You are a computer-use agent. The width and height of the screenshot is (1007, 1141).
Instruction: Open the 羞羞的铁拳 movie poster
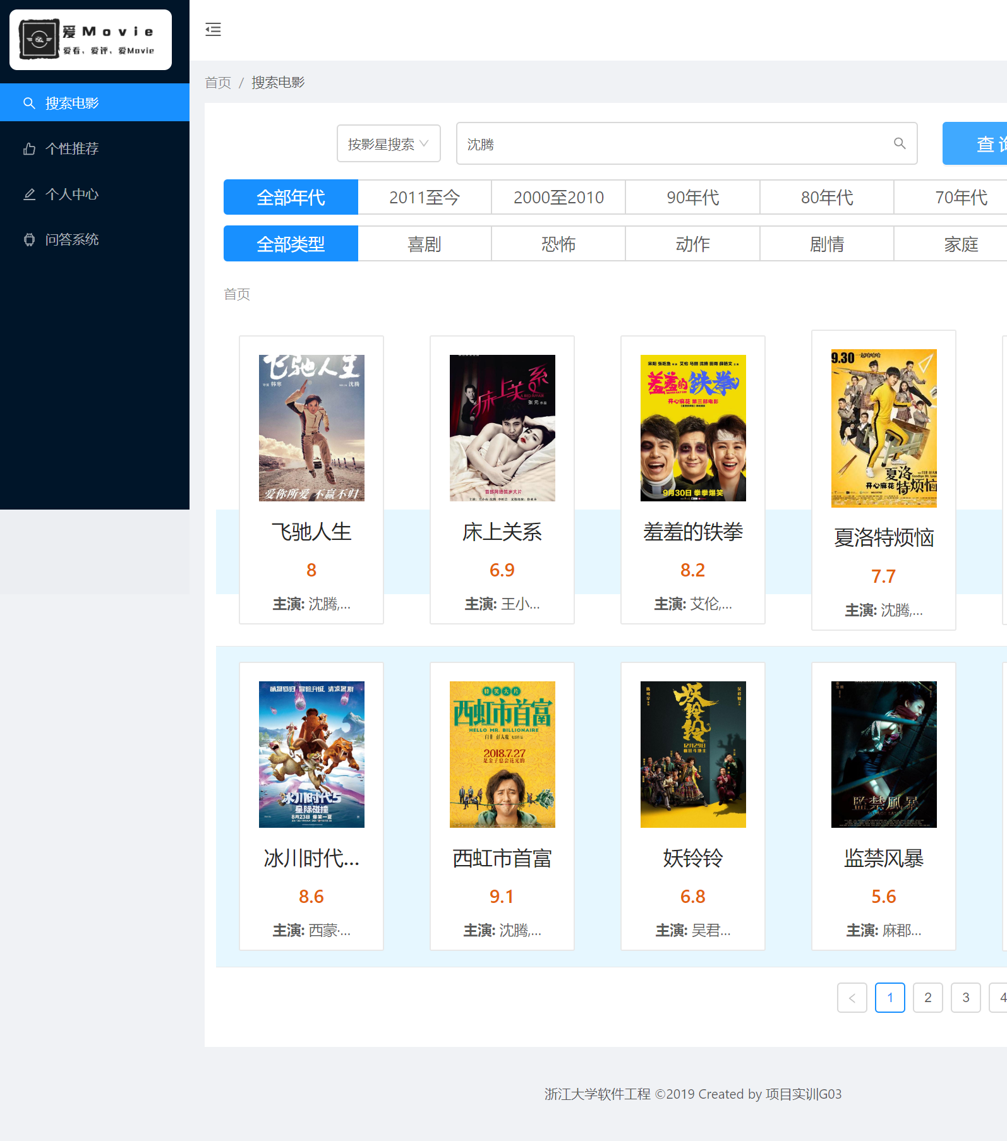(x=693, y=428)
